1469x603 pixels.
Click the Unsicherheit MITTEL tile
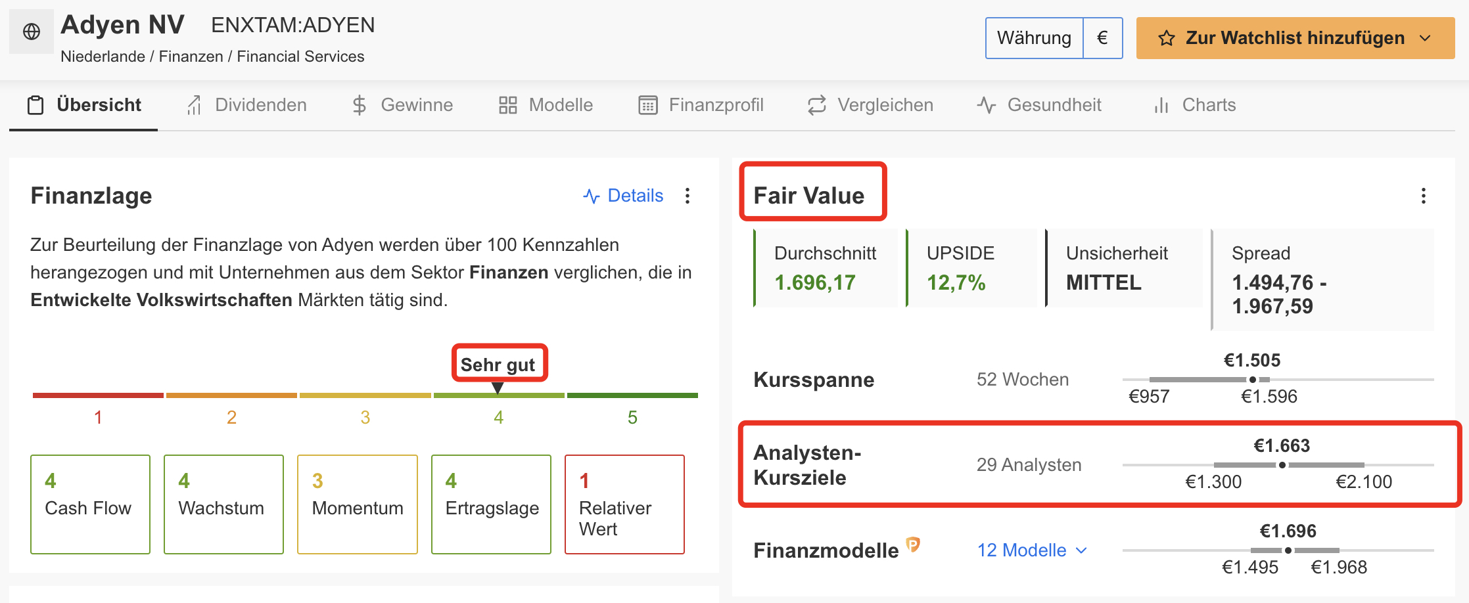[1124, 268]
